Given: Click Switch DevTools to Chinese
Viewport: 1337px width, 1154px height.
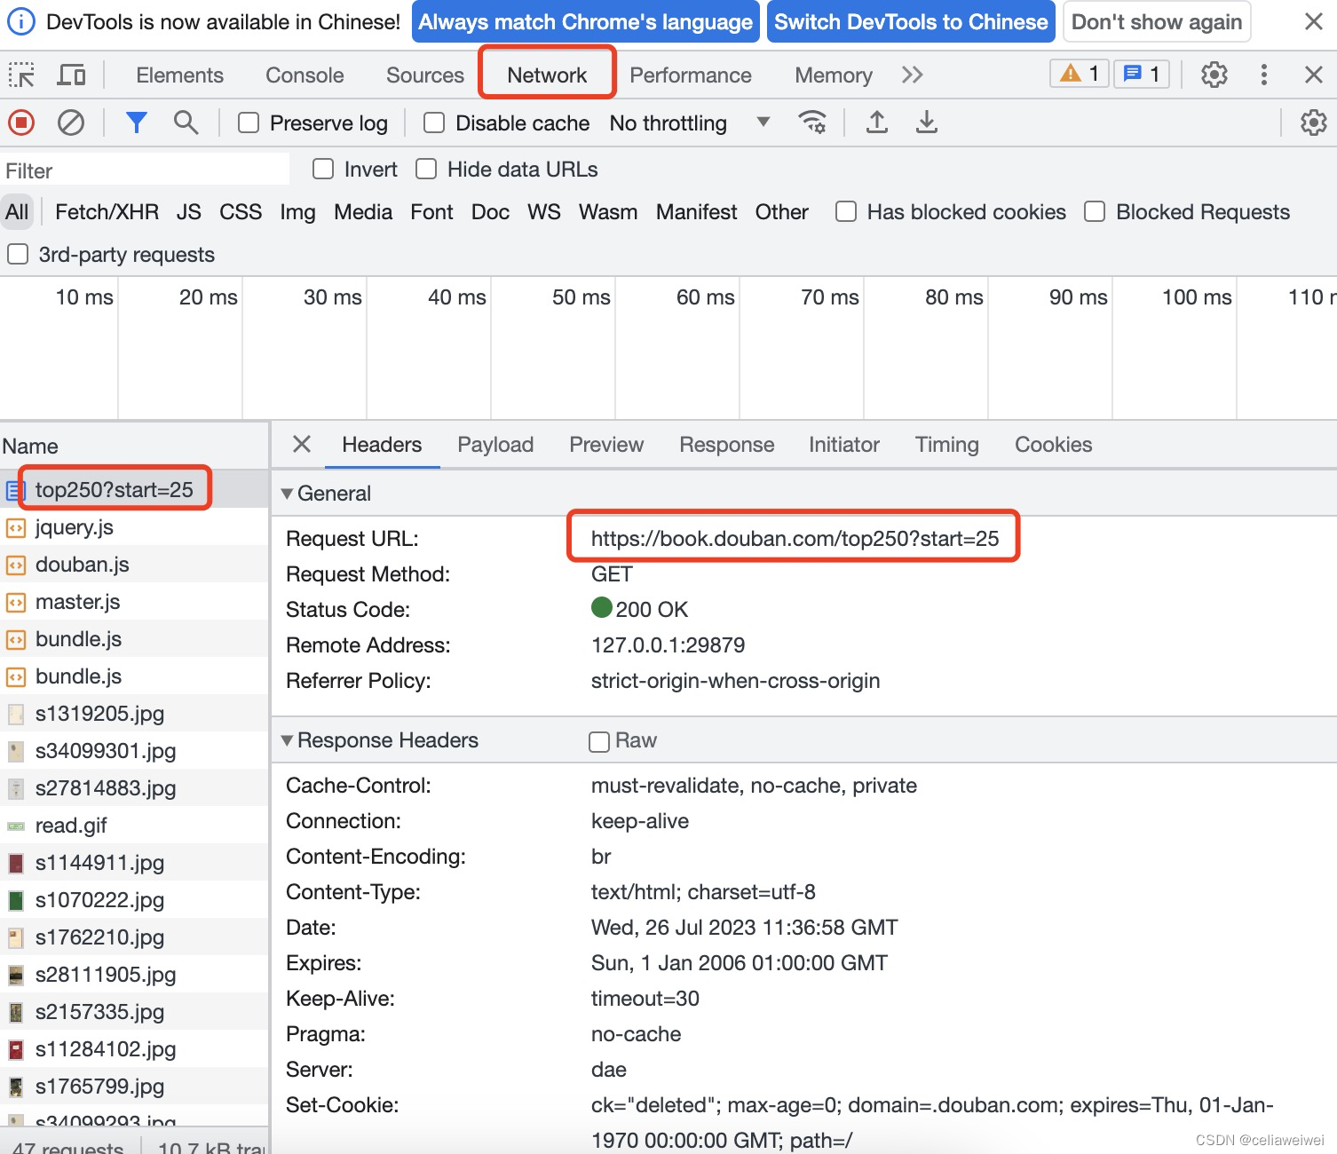Looking at the screenshot, I should 911,22.
